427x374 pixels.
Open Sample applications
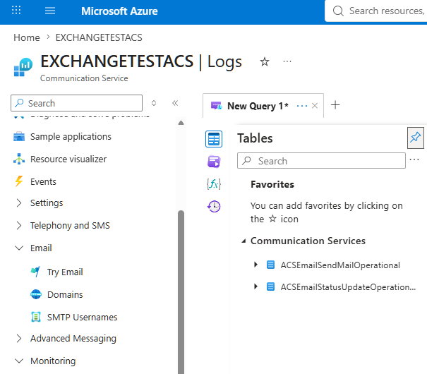click(x=71, y=137)
